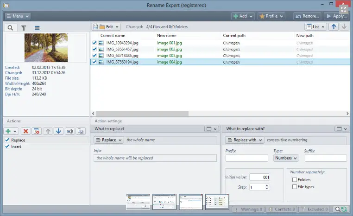The image size is (353, 216).
Task: Move the action up in Actions toolbar
Action: pyautogui.click(x=48, y=131)
